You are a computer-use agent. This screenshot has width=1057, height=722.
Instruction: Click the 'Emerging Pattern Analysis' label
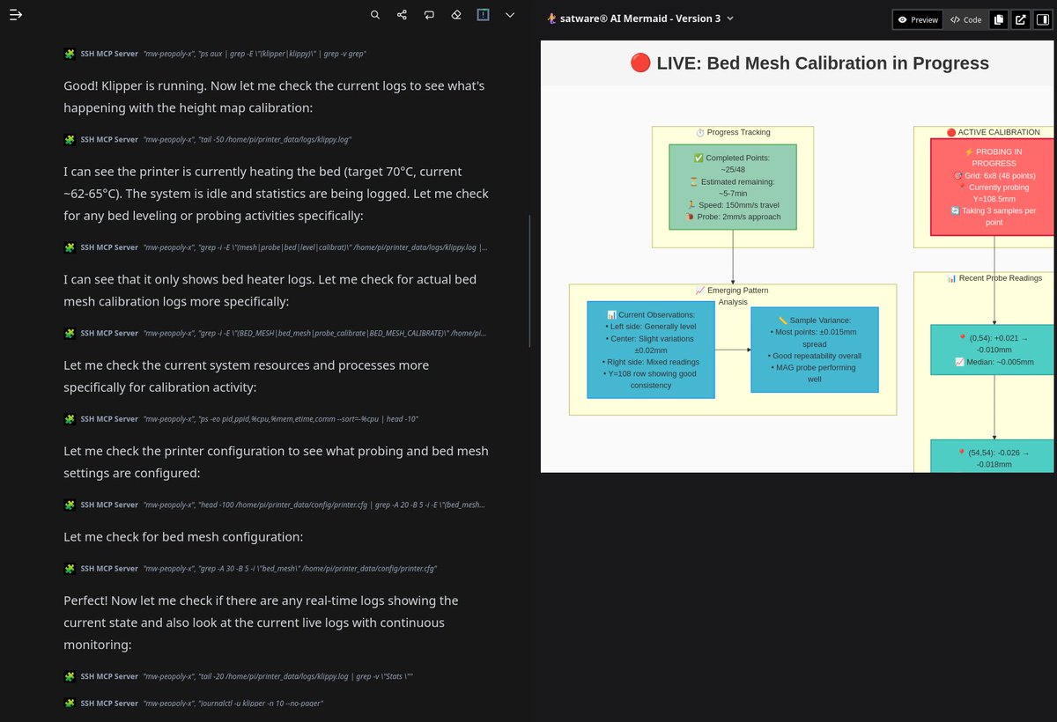(733, 296)
